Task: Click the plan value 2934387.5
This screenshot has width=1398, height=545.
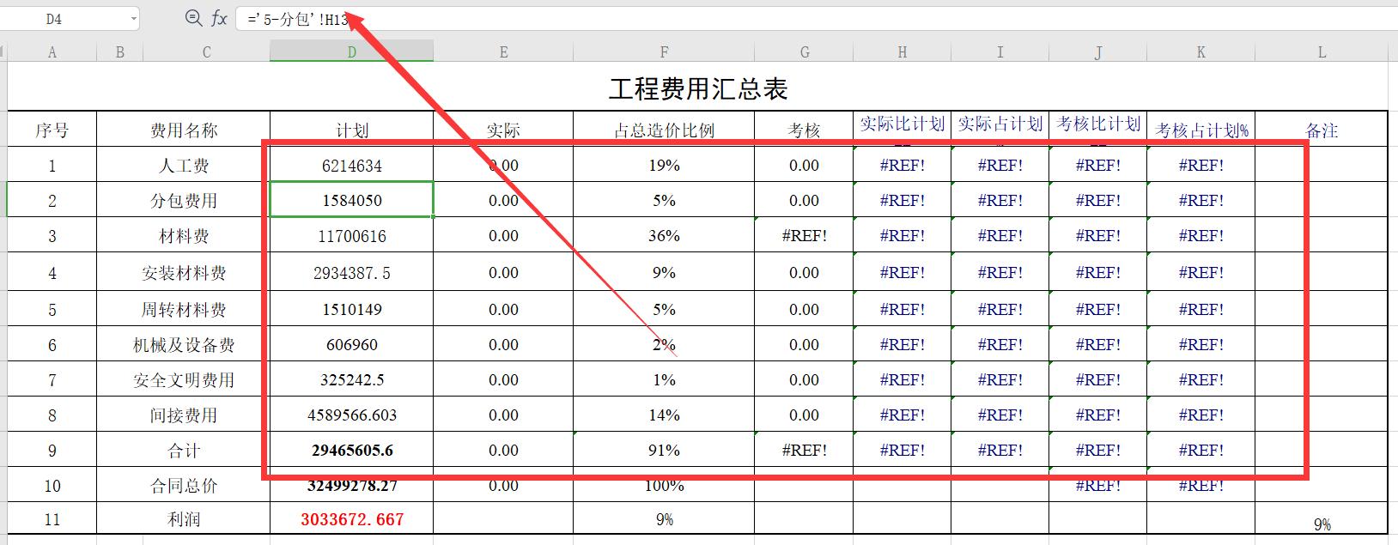Action: pos(351,272)
